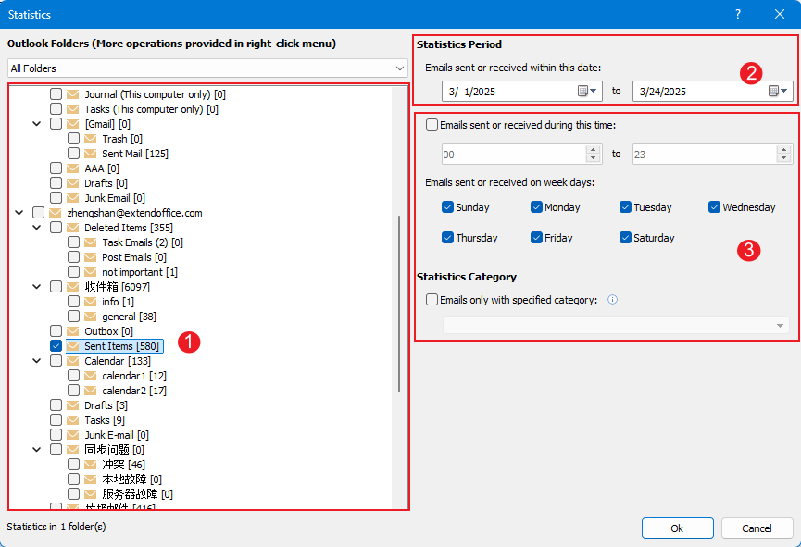Enable 'Emails sent or received during this time'
The image size is (801, 547).
(x=432, y=125)
